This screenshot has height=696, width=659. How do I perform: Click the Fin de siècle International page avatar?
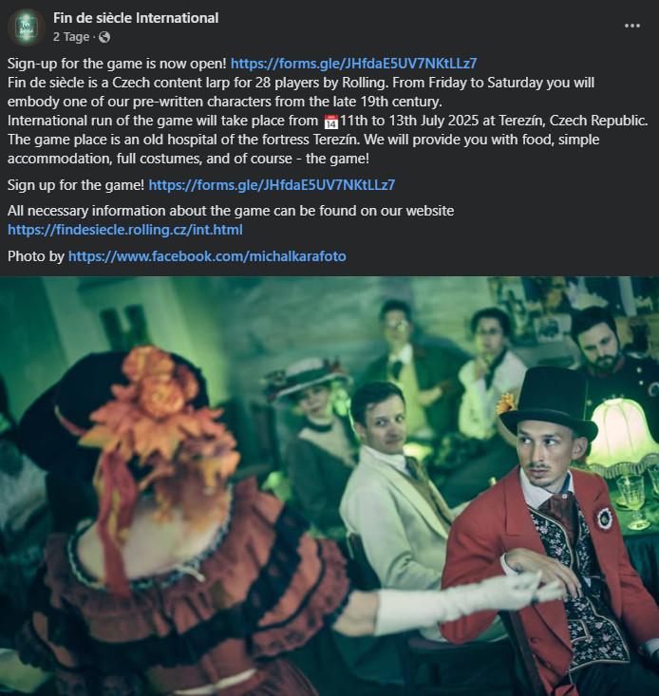[x=27, y=28]
